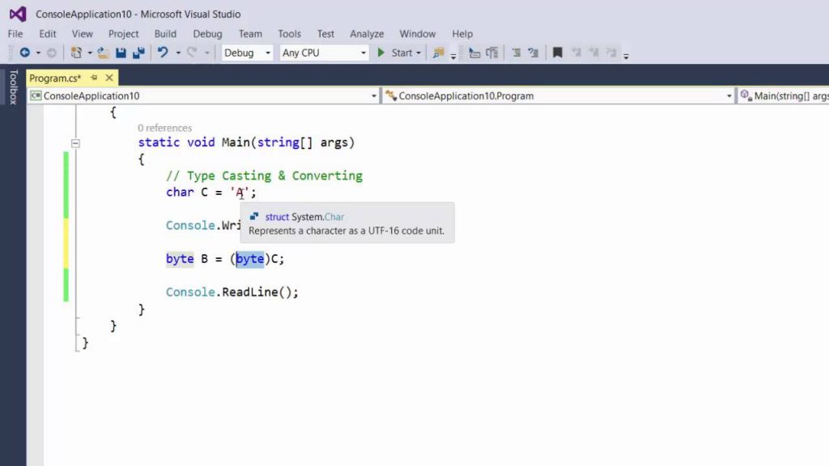Toggle a bookmark with the bookmark icon
This screenshot has width=829, height=466.
[557, 53]
